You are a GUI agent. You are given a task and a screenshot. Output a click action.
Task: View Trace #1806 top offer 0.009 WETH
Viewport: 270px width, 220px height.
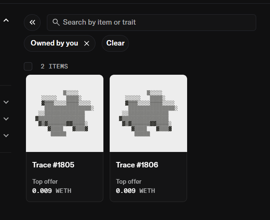click(135, 191)
